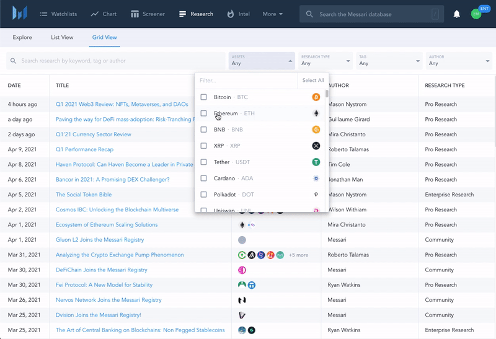Open the Tag filter dropdown

coord(389,61)
